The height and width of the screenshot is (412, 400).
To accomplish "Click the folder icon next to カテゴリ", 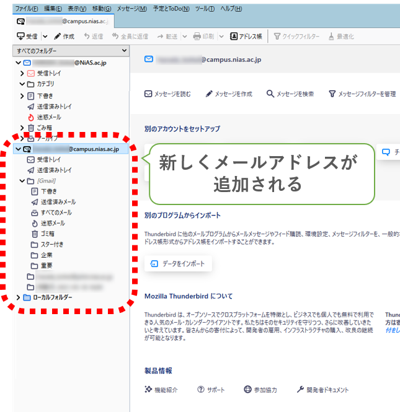I will (31, 84).
